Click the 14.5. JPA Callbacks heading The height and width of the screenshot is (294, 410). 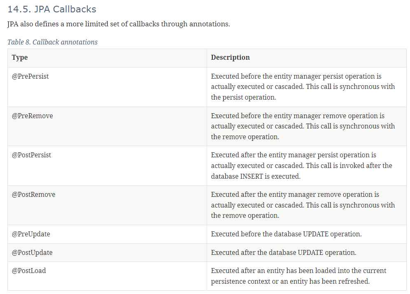52,9
